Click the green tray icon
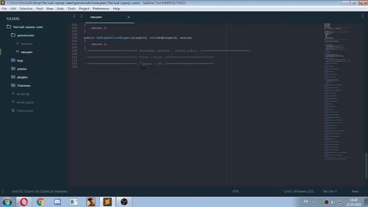The height and width of the screenshot is (207, 368). tap(320, 202)
